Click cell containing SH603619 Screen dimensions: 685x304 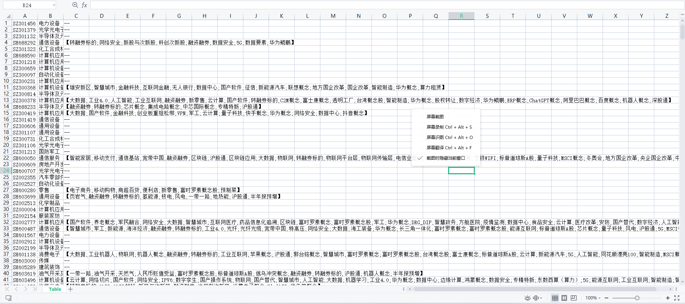tap(25, 274)
